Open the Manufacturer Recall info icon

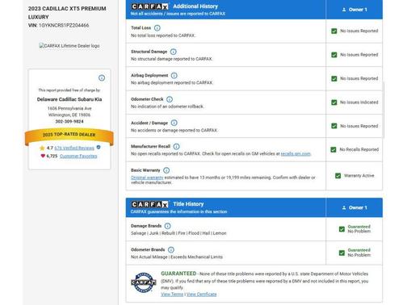[176, 147]
